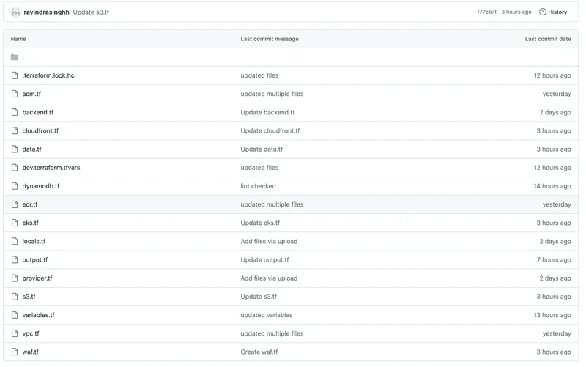
Task: Click the file icon next to eks.tf
Action: coord(15,223)
